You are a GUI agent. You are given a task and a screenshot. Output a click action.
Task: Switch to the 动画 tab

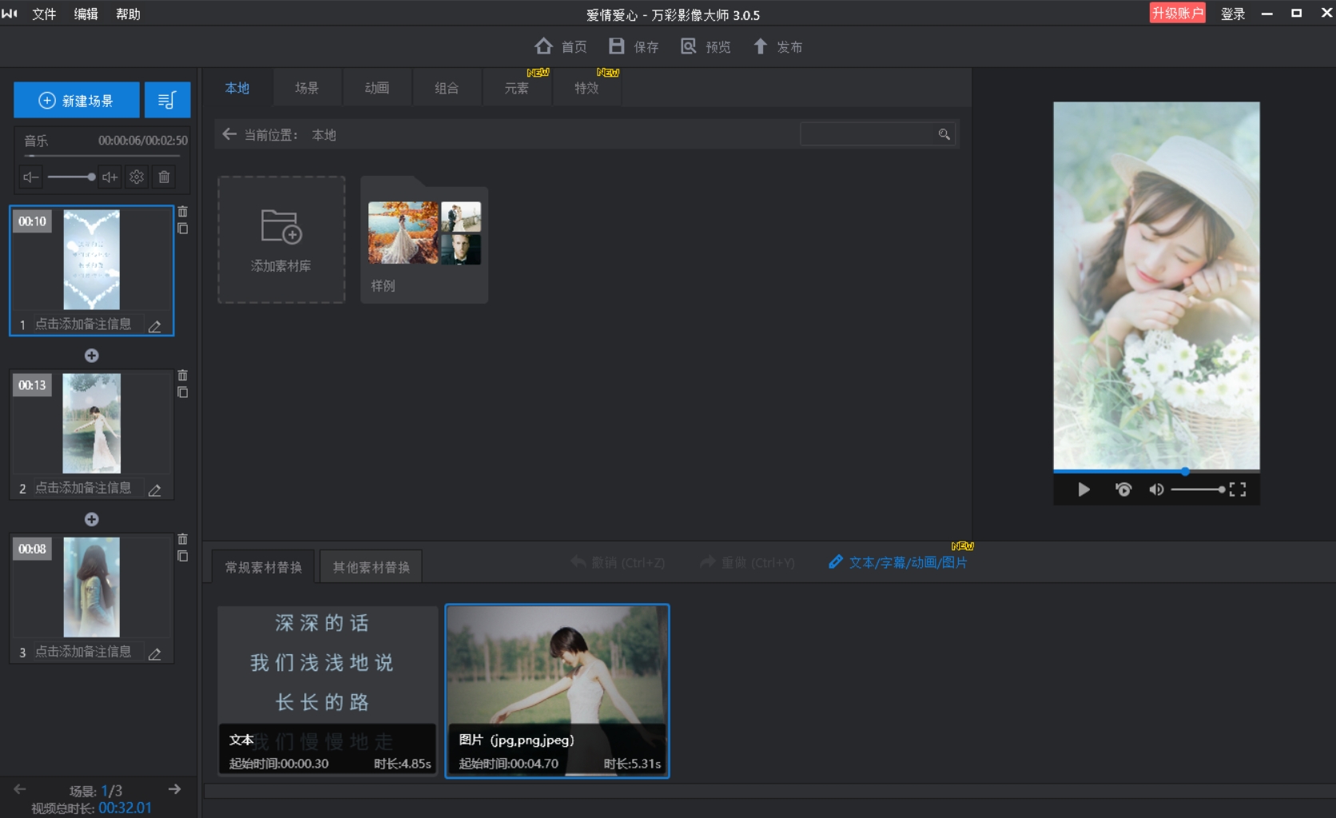click(x=377, y=88)
